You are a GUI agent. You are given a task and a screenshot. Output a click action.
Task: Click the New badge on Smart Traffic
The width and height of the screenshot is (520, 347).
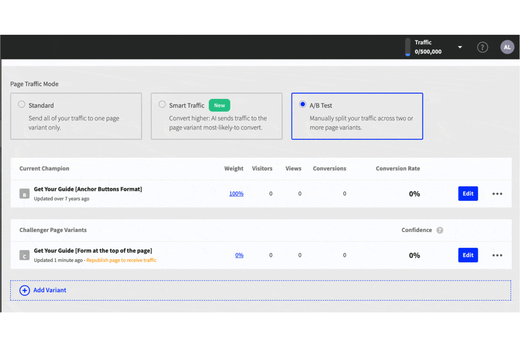point(219,105)
